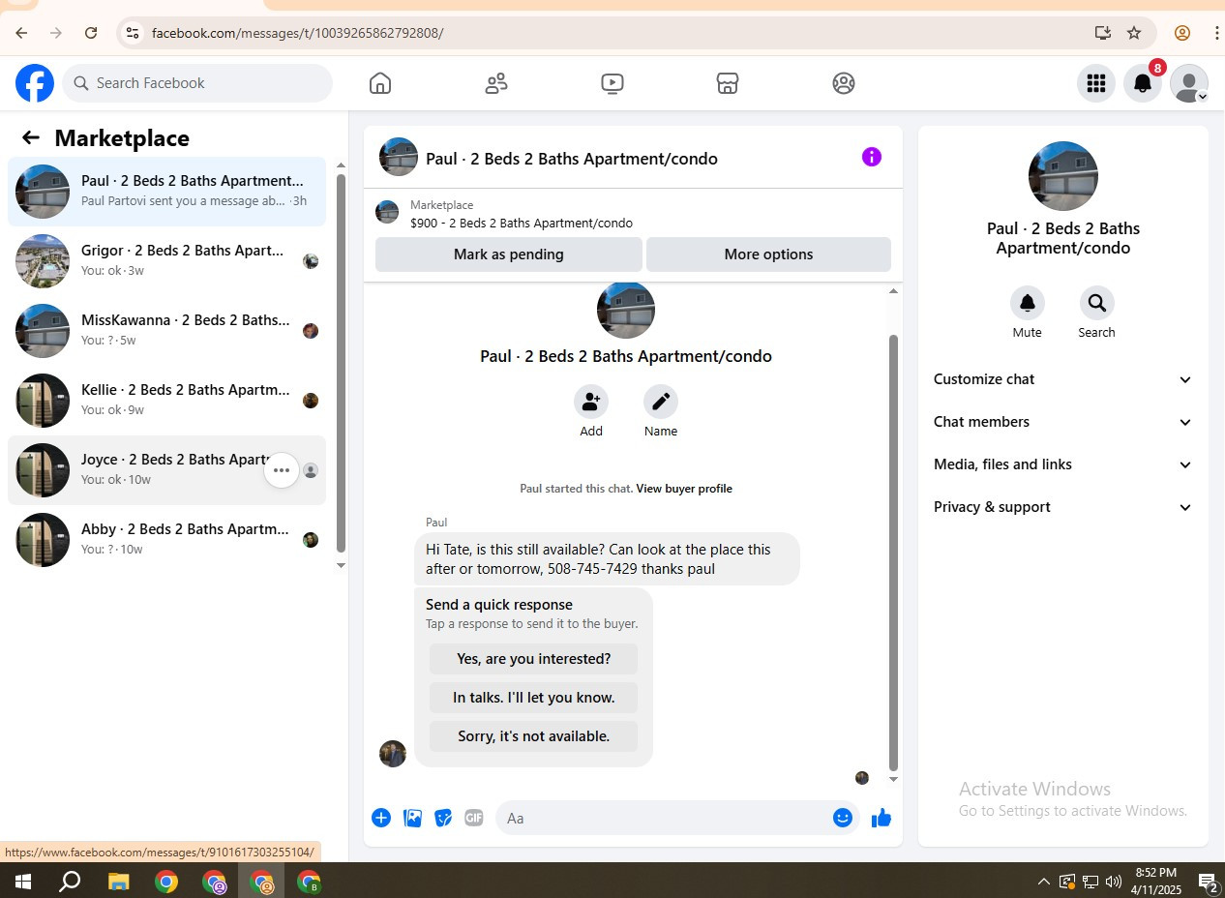Open taskbar volume control
The height and width of the screenshot is (898, 1225).
(x=1114, y=882)
